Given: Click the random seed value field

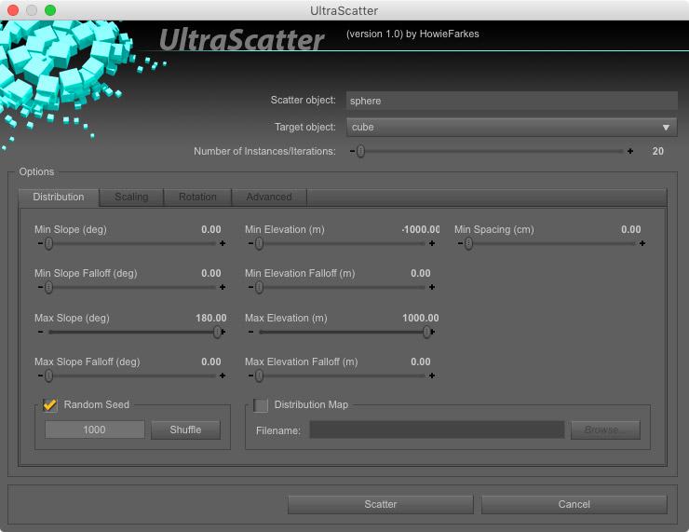Looking at the screenshot, I should 94,430.
